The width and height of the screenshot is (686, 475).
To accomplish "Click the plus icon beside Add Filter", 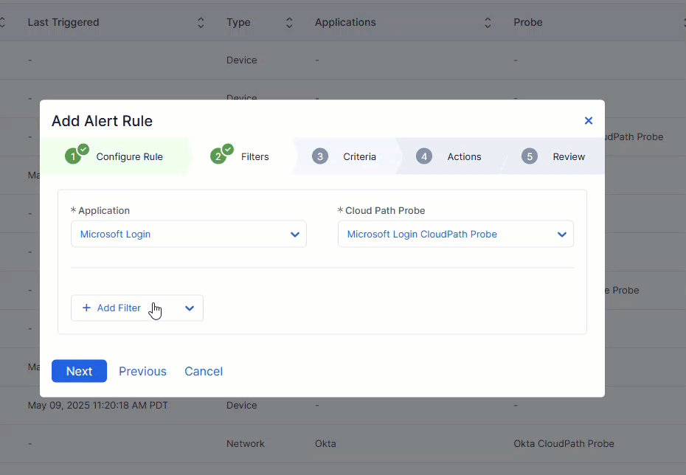I will (86, 308).
